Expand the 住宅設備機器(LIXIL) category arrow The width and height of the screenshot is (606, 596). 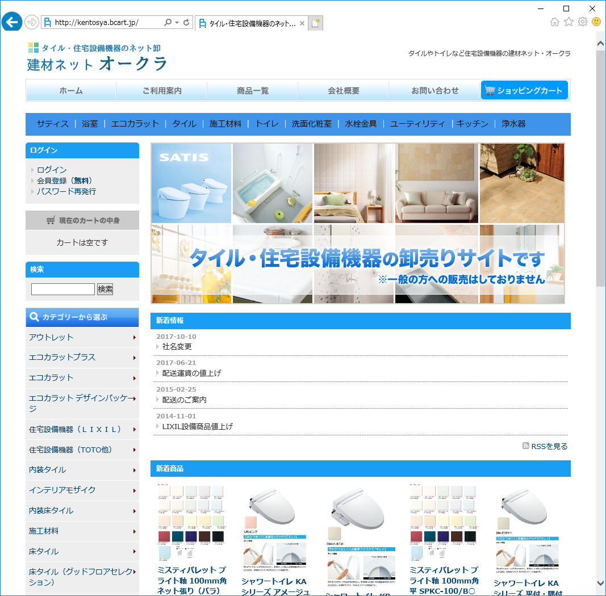click(x=135, y=430)
